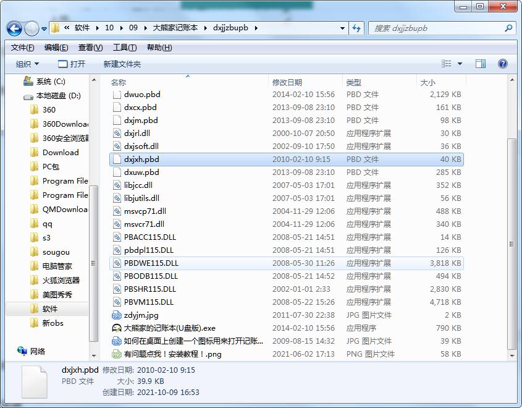The image size is (522, 408).
Task: Click the 打开 toolbar button
Action: (x=72, y=64)
